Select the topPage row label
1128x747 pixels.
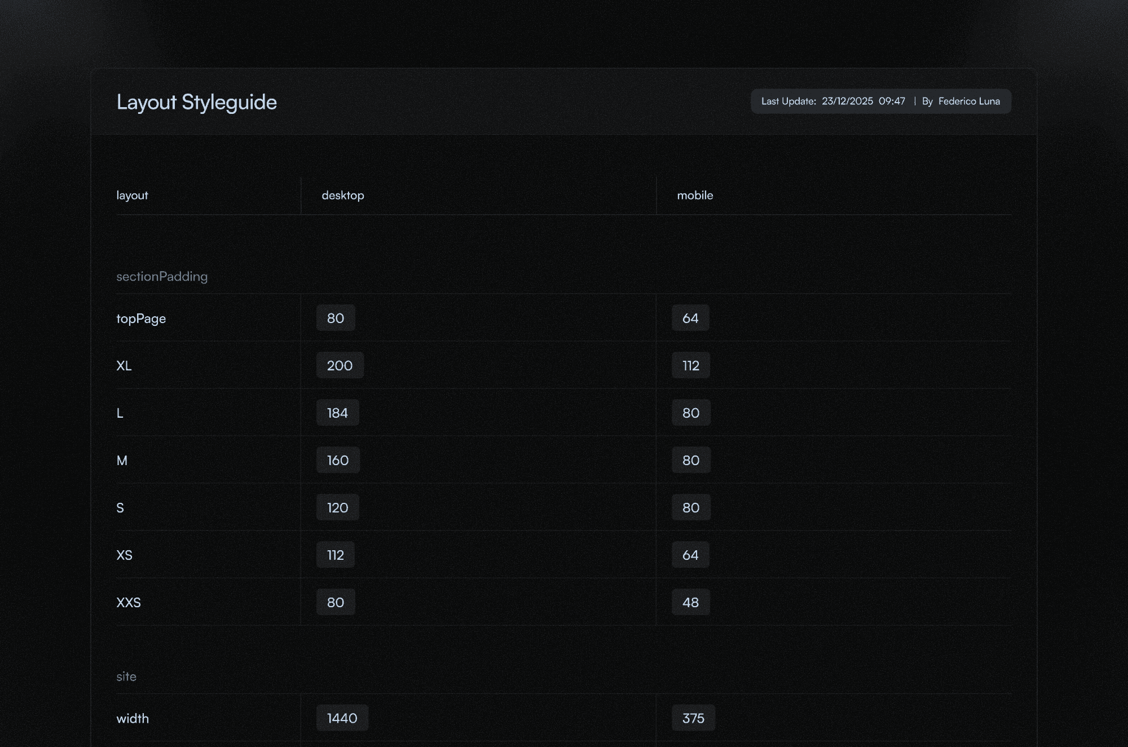tap(141, 318)
